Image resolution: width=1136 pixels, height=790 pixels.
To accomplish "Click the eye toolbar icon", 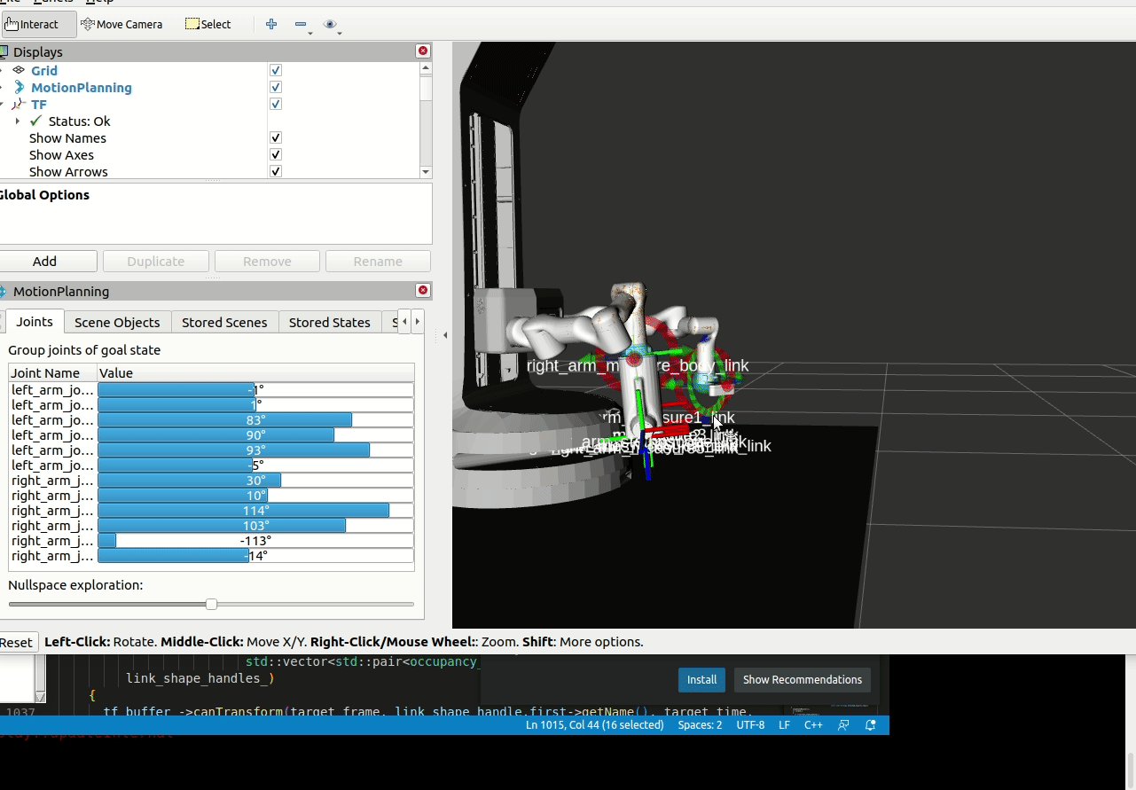I will pos(332,22).
